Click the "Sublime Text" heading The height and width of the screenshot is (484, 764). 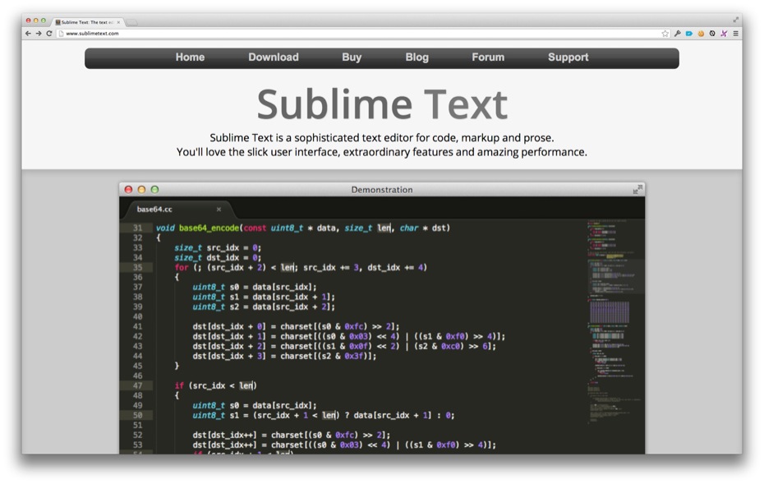[x=382, y=104]
